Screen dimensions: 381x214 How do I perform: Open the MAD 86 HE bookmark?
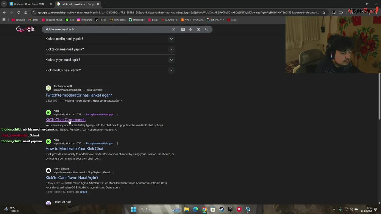(169, 20)
